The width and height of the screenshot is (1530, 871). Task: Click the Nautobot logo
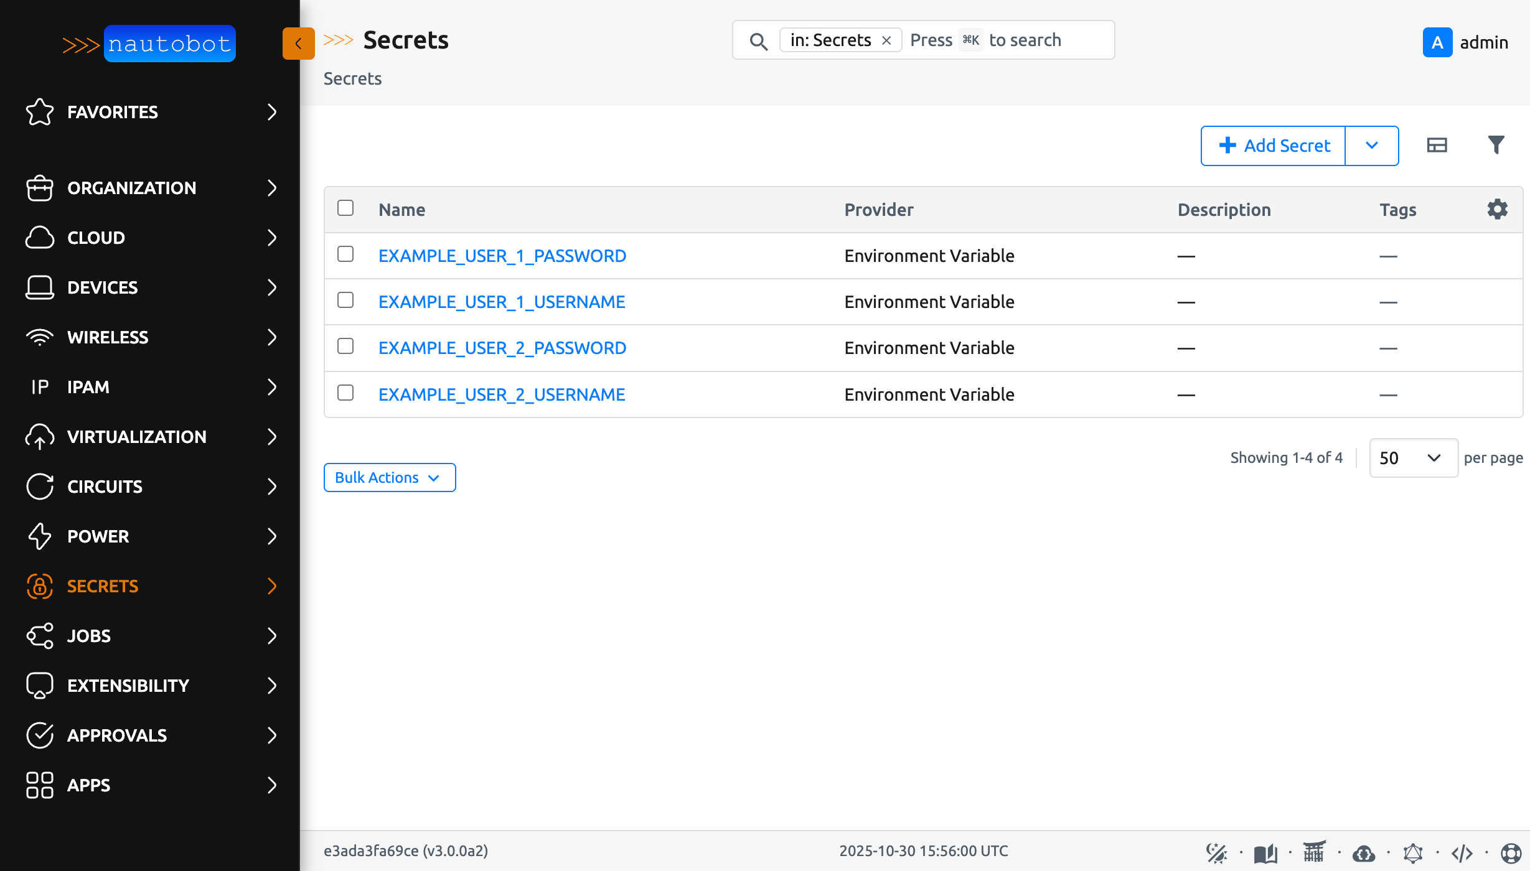170,44
